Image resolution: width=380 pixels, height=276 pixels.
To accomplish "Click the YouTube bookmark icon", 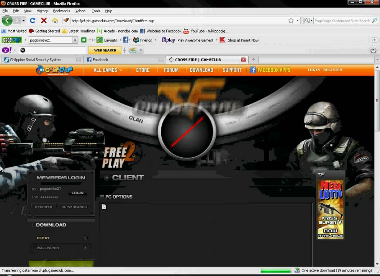I will point(186,31).
